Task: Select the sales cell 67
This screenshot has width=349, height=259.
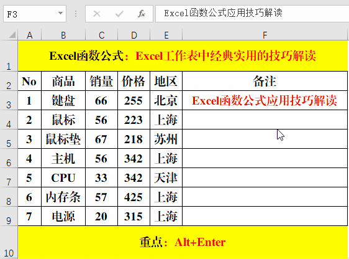Action: (x=101, y=139)
